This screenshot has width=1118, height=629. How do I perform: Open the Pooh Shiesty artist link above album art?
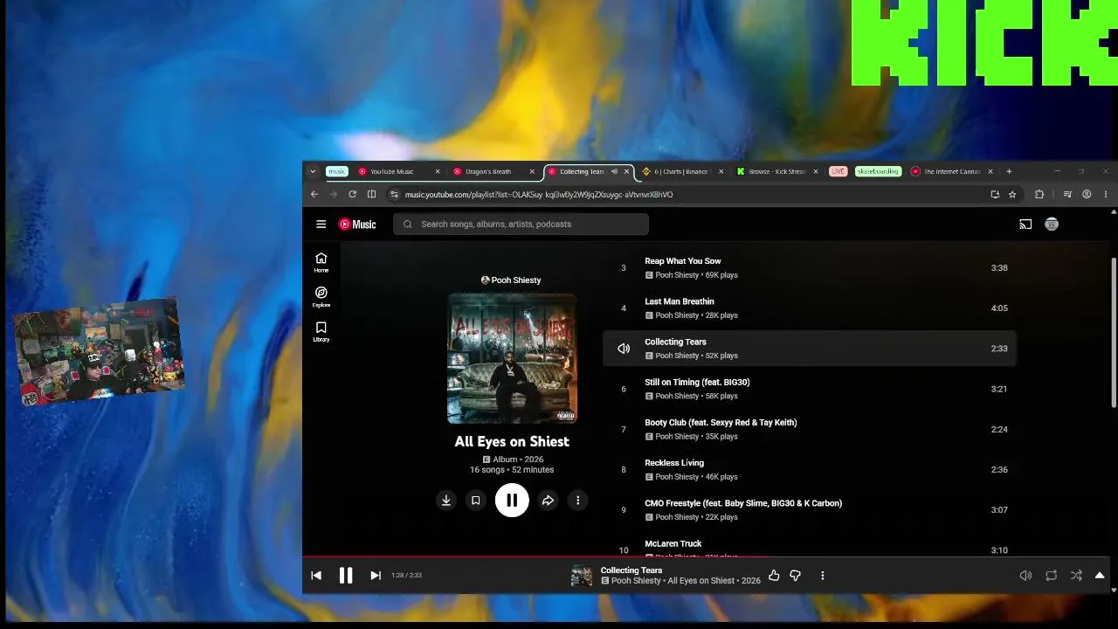(511, 280)
